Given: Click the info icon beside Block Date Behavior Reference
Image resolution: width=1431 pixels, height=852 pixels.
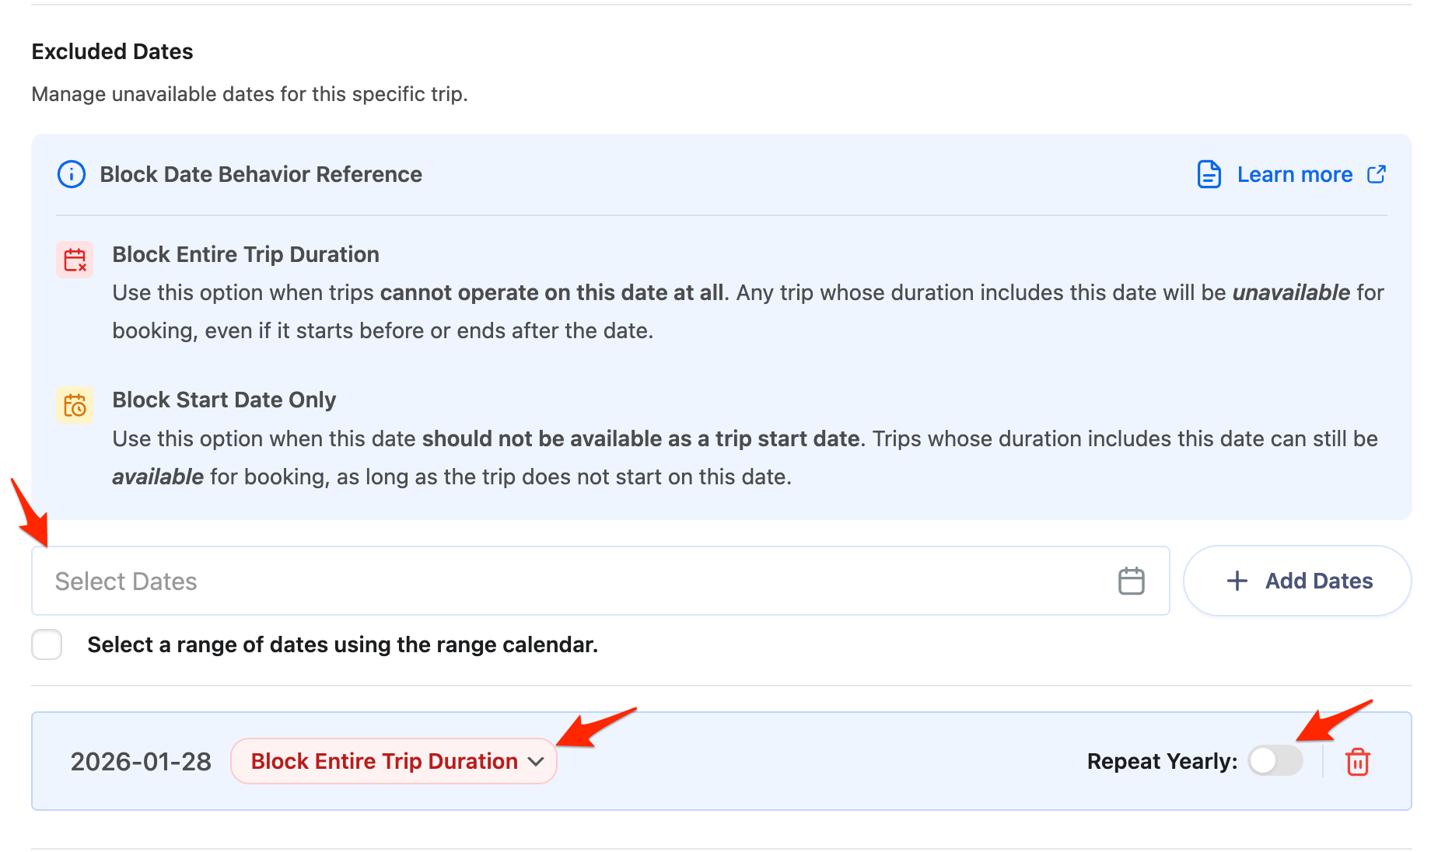Looking at the screenshot, I should coord(72,174).
